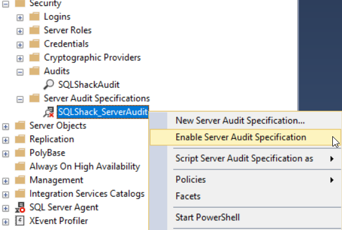Expand the Logins node
The width and height of the screenshot is (342, 230).
coord(20,18)
